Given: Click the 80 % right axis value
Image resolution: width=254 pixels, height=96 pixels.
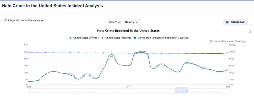Looking at the screenshot, I should point(232,59).
